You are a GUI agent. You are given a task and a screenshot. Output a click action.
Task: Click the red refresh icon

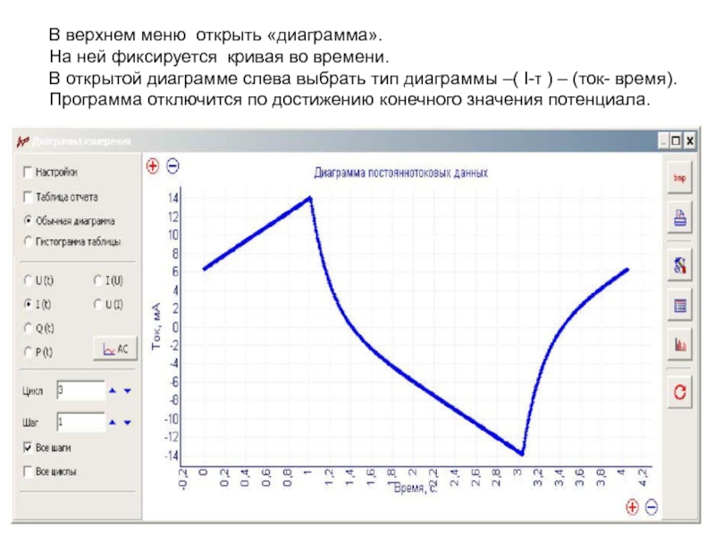tap(680, 391)
